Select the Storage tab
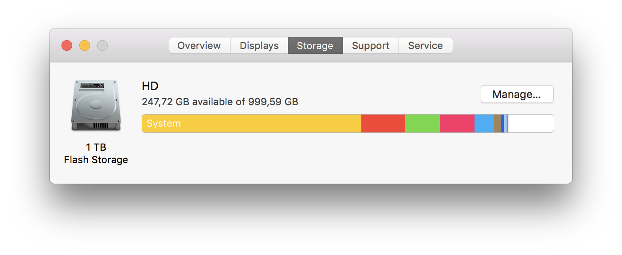622x255 pixels. [315, 45]
